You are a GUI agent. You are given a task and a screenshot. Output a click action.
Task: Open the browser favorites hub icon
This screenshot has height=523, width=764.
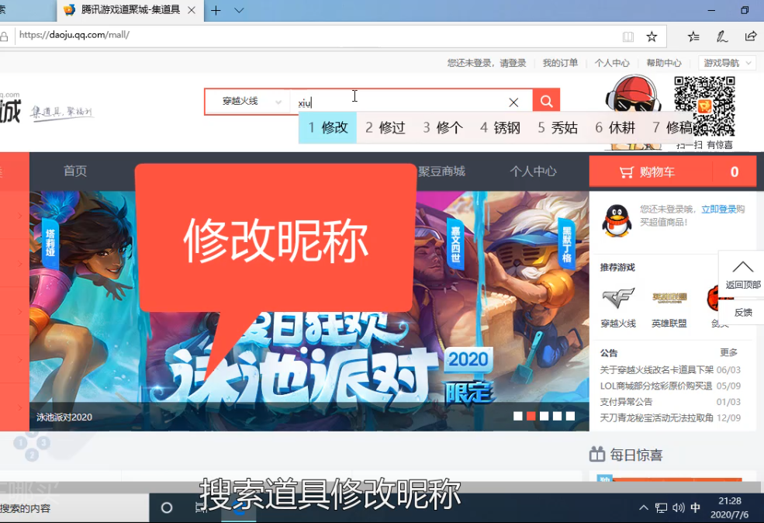(x=693, y=36)
